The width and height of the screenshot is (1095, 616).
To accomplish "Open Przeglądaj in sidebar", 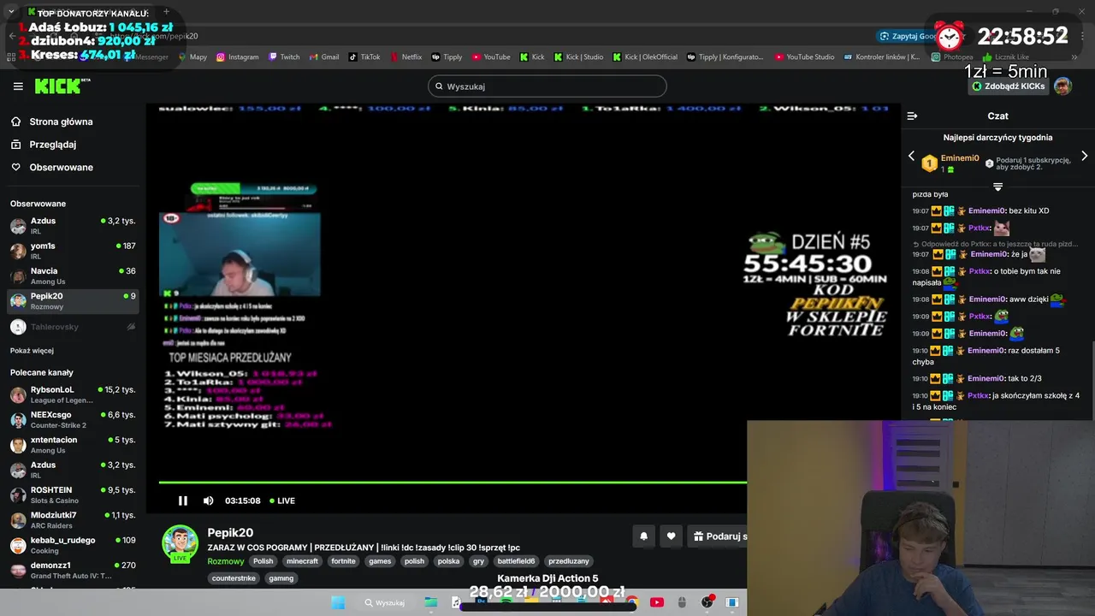I will (x=52, y=145).
